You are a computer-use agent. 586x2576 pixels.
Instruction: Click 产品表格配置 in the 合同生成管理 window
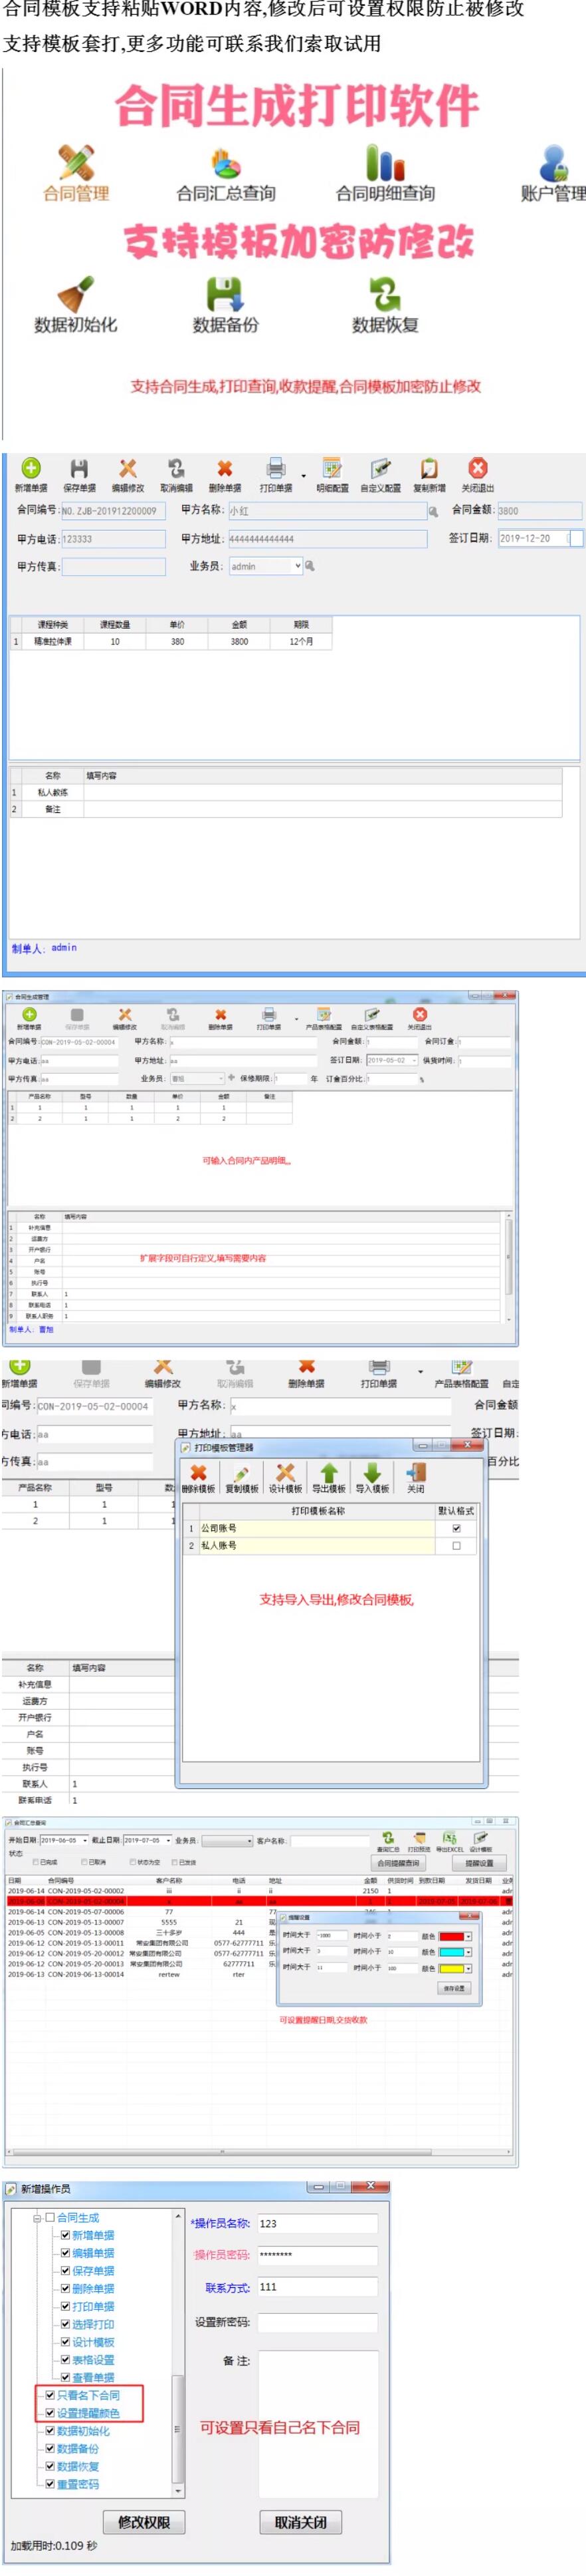click(x=324, y=1019)
